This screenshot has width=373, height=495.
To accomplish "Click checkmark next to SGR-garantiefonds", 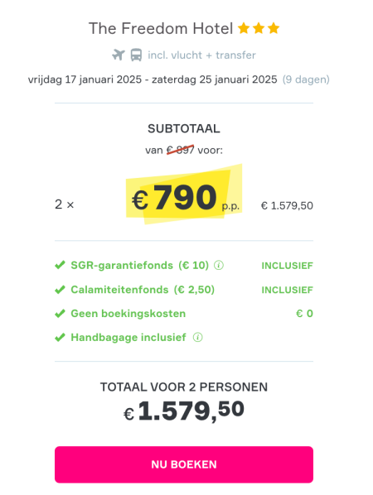I will pyautogui.click(x=60, y=265).
